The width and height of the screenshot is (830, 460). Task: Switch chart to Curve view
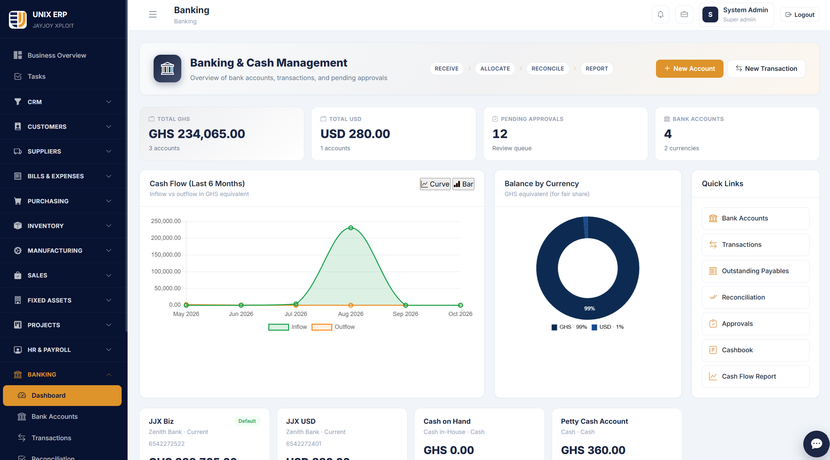(x=435, y=184)
